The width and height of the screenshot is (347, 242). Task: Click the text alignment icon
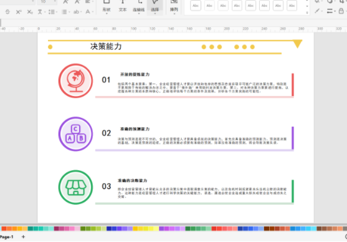coord(88,2)
